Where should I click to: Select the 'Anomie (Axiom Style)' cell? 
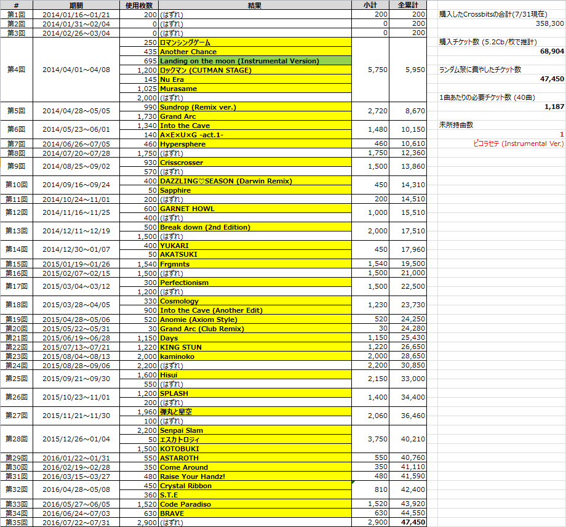coord(255,320)
